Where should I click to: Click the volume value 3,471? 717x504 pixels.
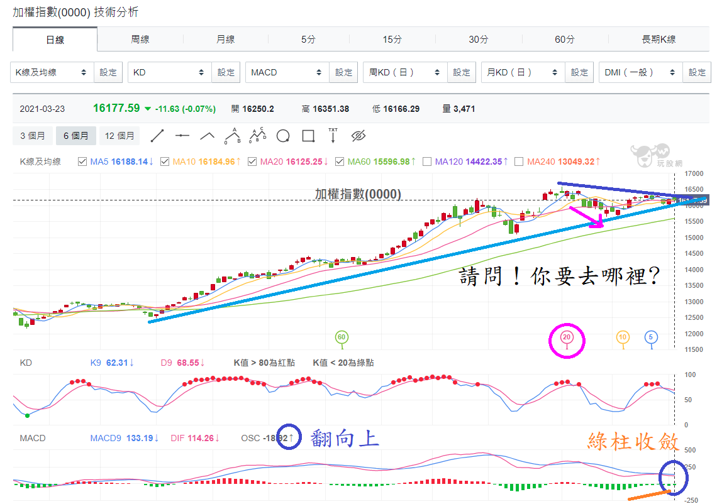[464, 109]
